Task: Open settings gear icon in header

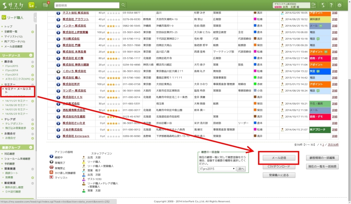Action: coord(339,5)
